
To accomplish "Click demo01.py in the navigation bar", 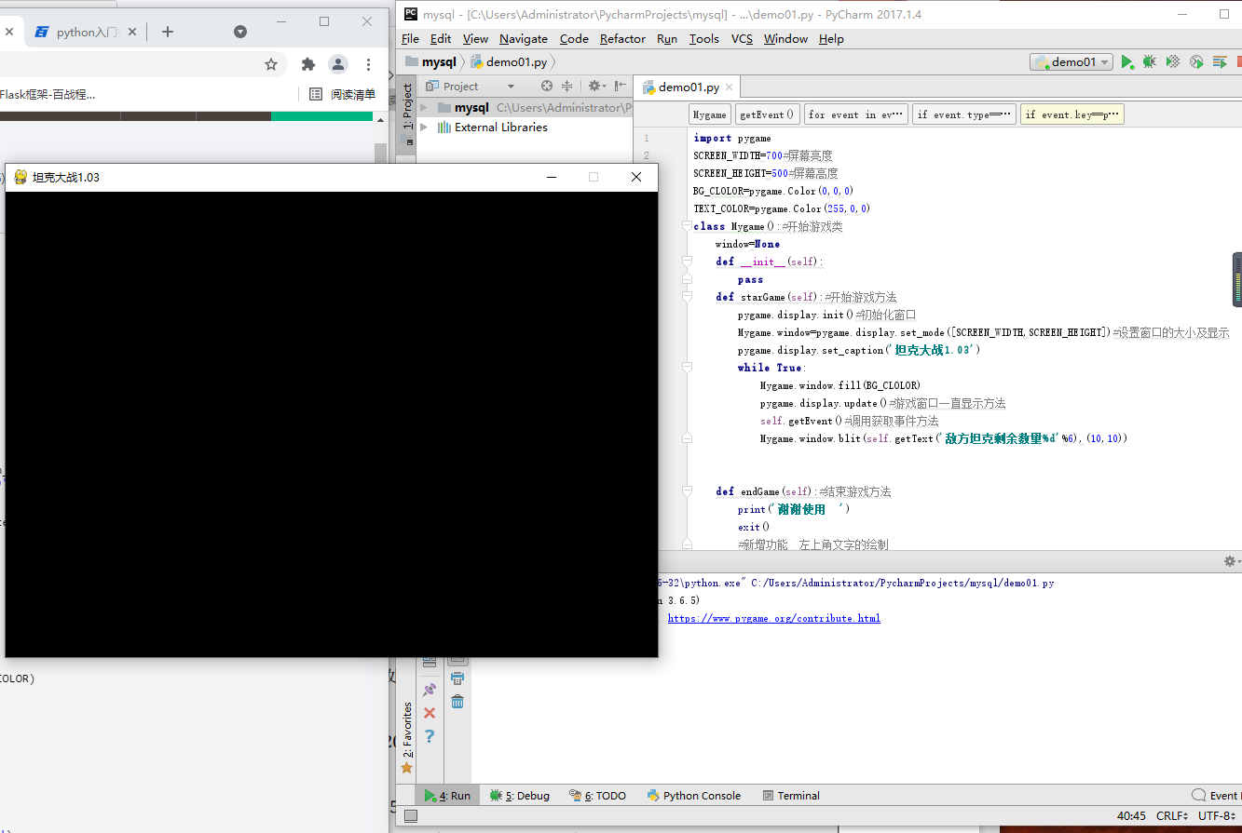I will point(509,62).
